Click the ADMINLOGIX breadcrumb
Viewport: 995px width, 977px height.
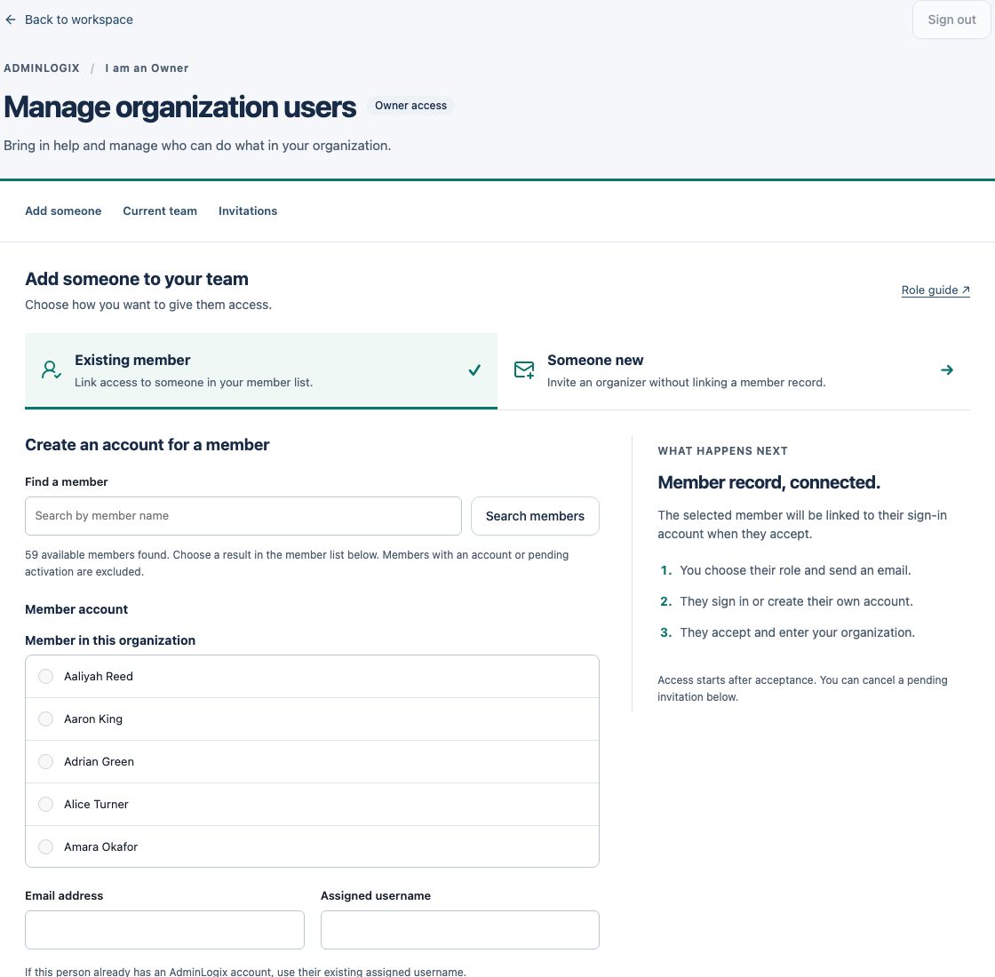point(42,68)
